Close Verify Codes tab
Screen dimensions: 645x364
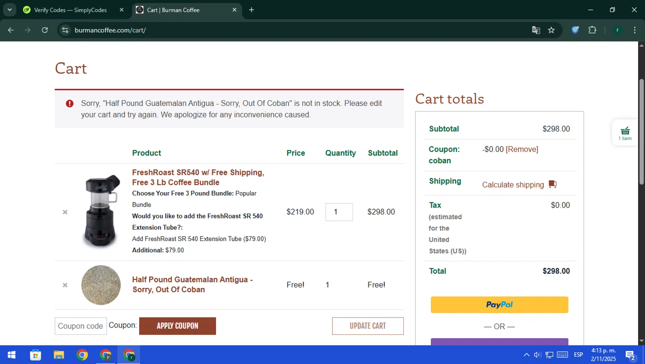[x=122, y=10]
